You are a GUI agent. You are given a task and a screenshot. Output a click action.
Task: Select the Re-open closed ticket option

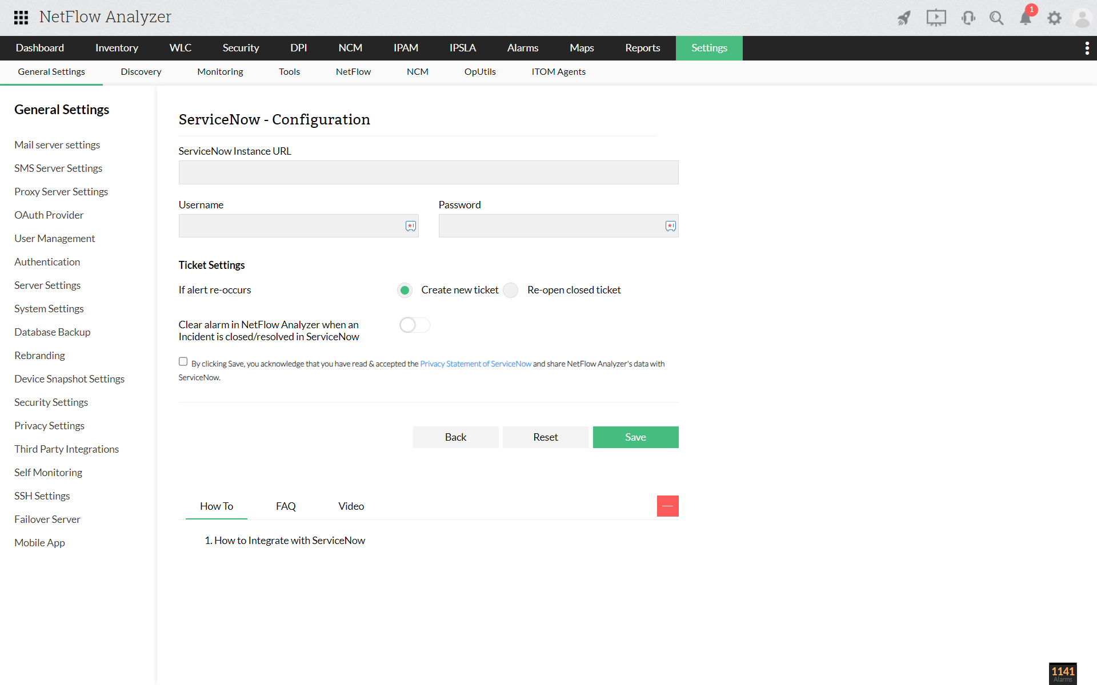pyautogui.click(x=510, y=290)
